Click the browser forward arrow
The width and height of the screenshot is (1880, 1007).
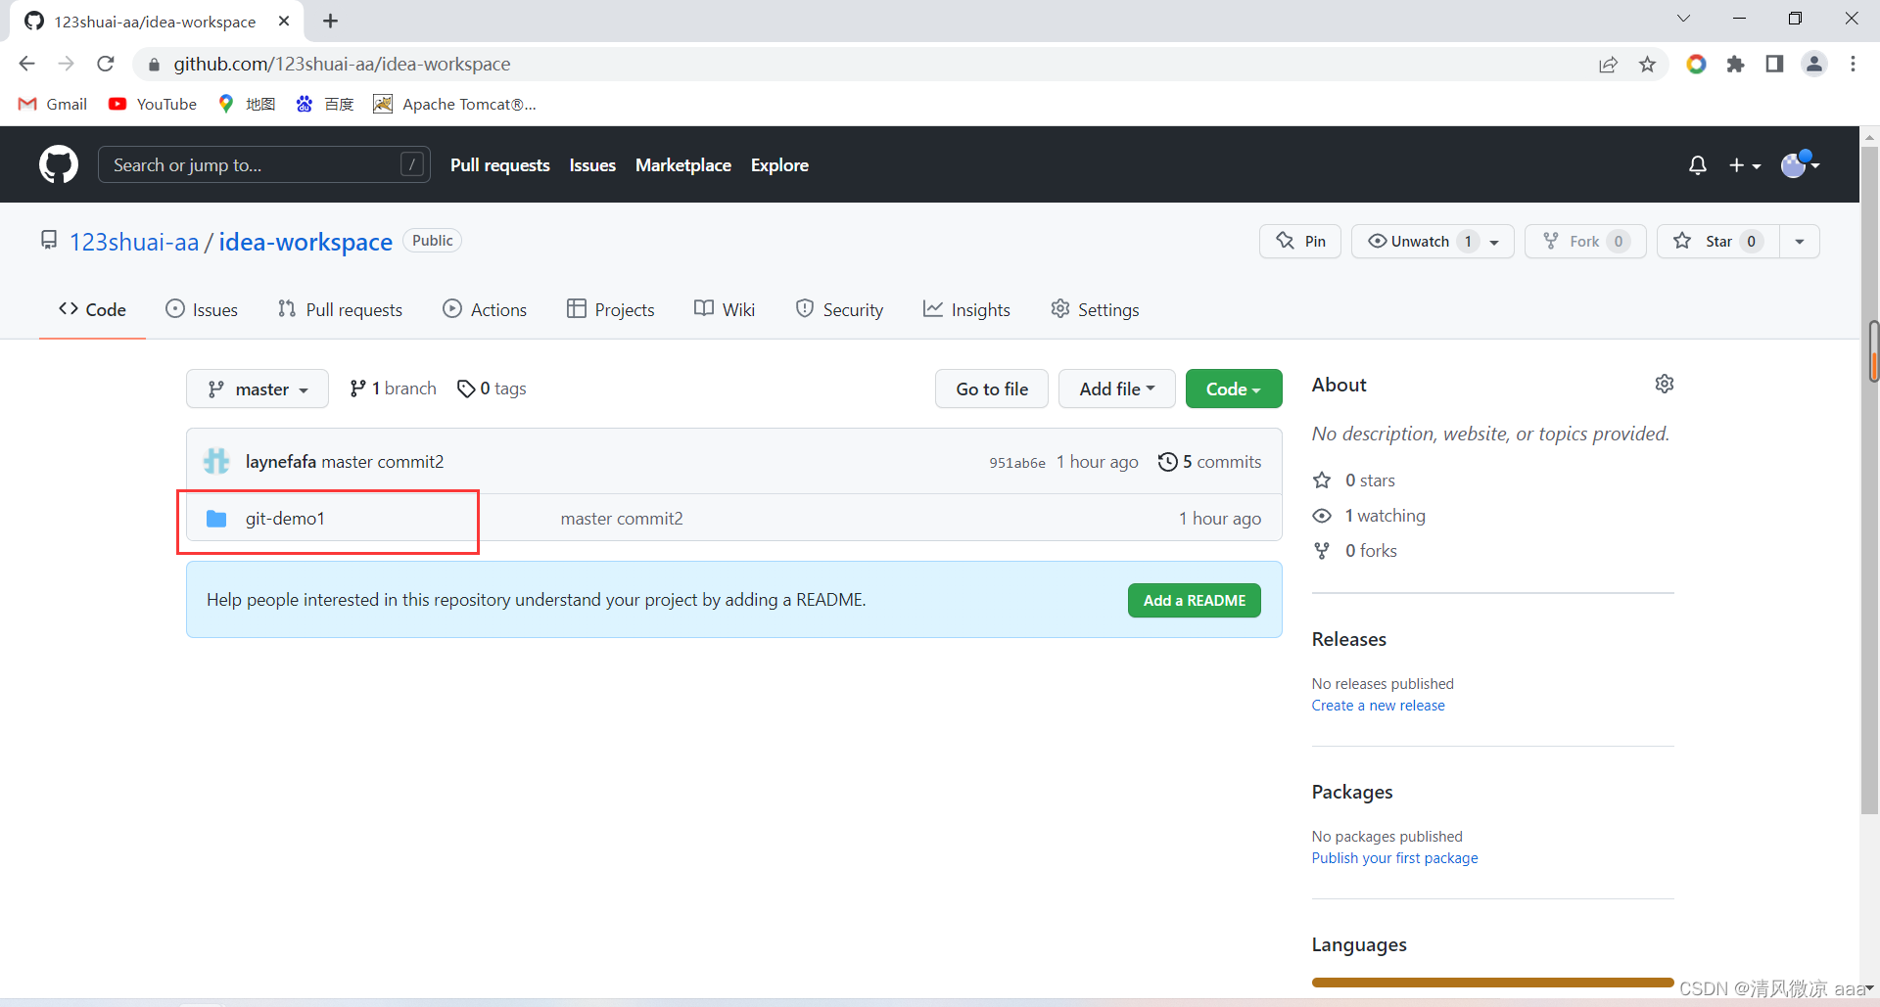(66, 64)
